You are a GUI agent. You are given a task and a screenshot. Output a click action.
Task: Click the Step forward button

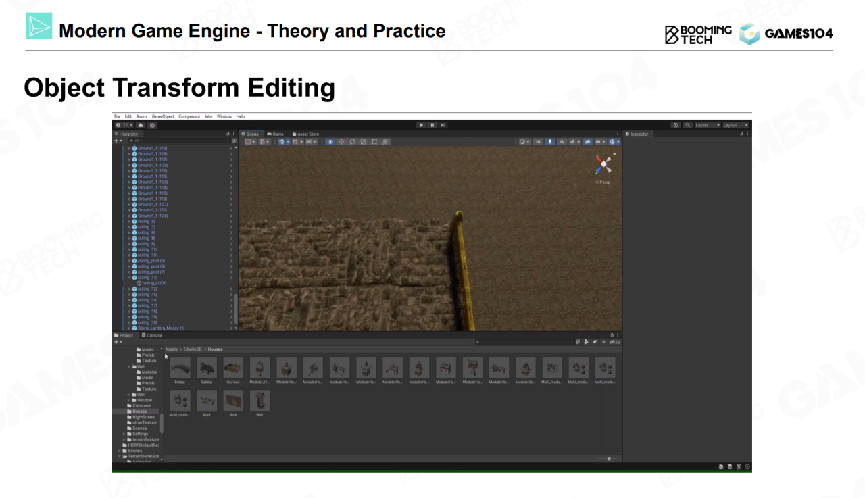coord(443,125)
